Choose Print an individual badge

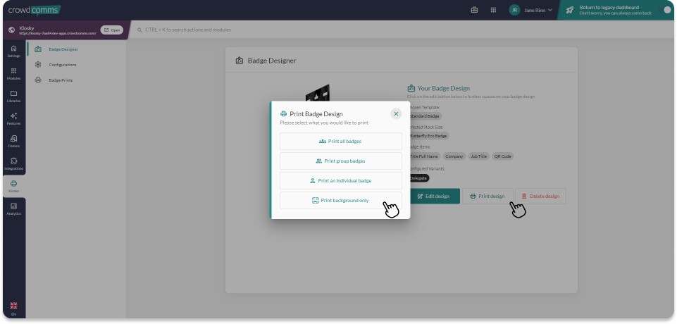pyautogui.click(x=340, y=180)
